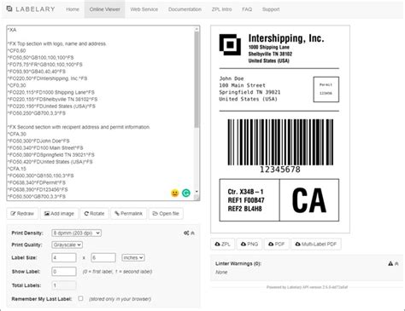
Task: Click the ^XA line in the editor
Action: pyautogui.click(x=12, y=30)
